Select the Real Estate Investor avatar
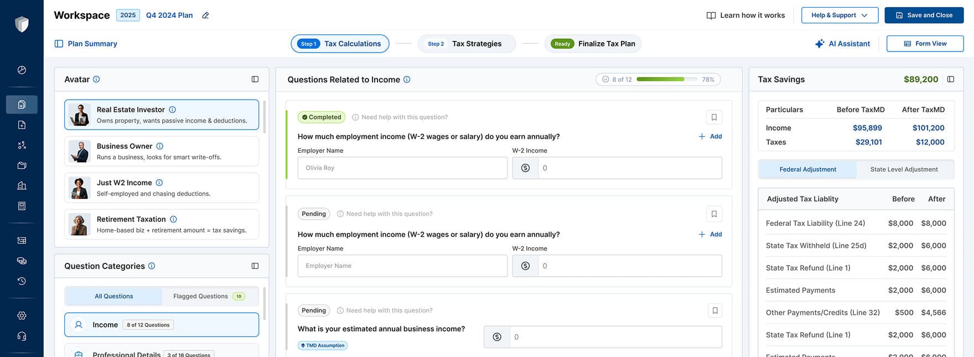The width and height of the screenshot is (974, 357). tap(162, 115)
